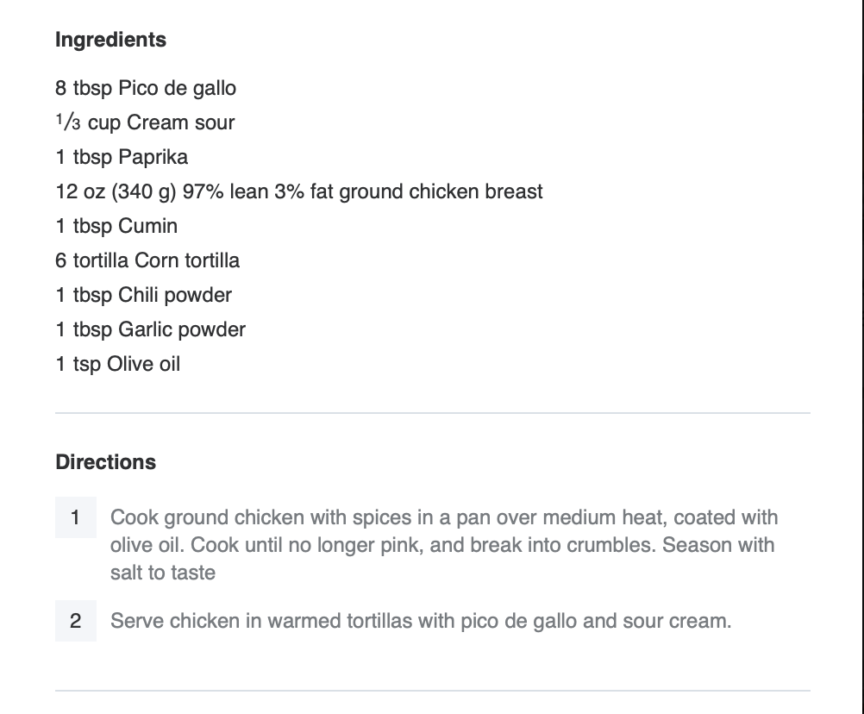Screen dimensions: 864x714
Task: Select the 6 tortilla Corn tortilla line
Action: tap(147, 260)
